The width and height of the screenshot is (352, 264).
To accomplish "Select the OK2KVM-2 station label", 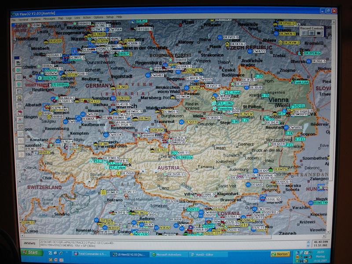I will [291, 42].
